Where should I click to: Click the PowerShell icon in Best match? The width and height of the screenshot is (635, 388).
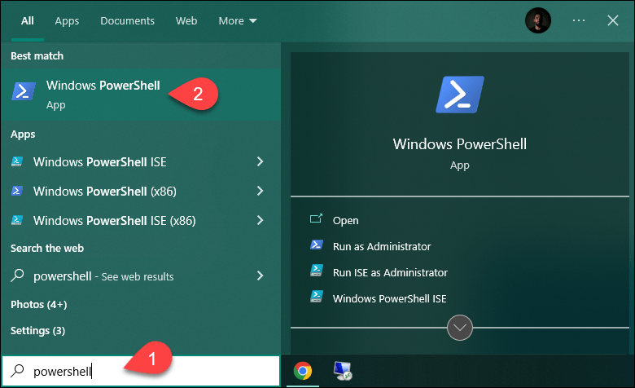tap(23, 91)
